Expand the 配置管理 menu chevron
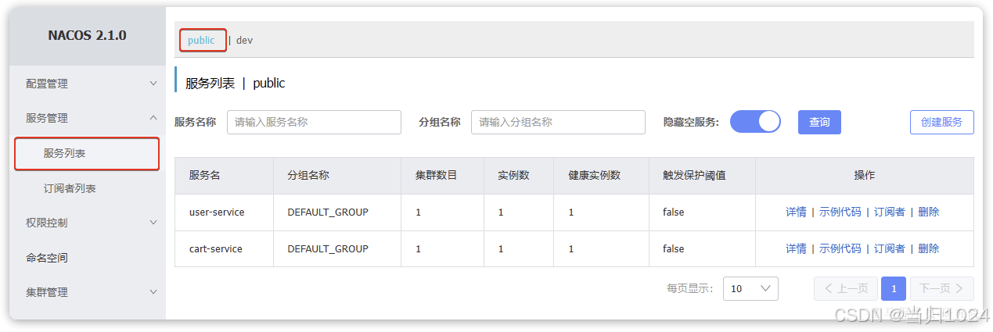This screenshot has height=332, width=993. pyautogui.click(x=153, y=84)
